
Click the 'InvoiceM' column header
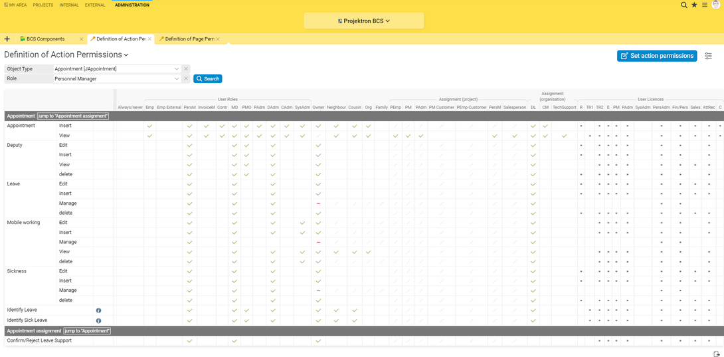point(207,107)
